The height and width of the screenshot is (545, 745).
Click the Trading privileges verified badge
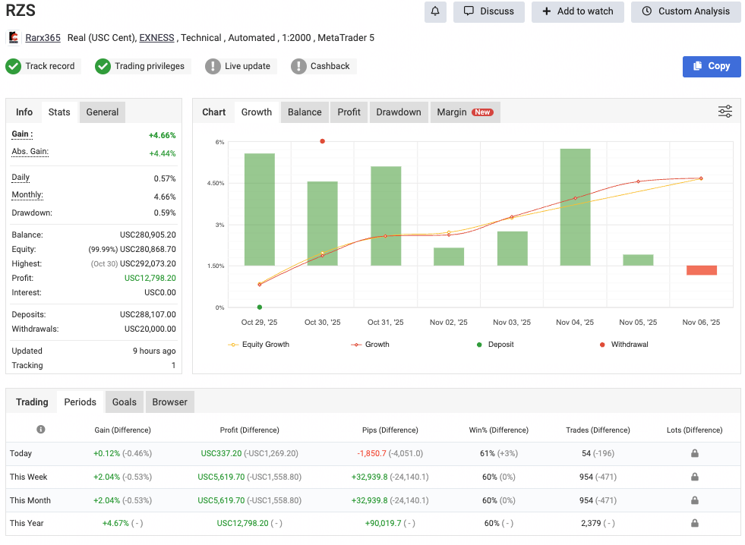(x=103, y=66)
